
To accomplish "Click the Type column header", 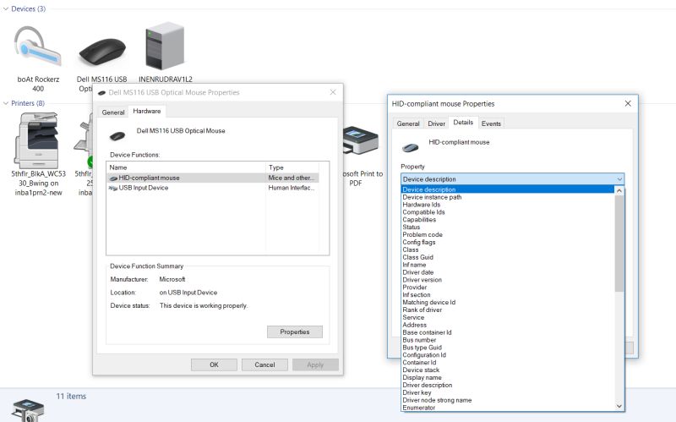I will (x=292, y=167).
